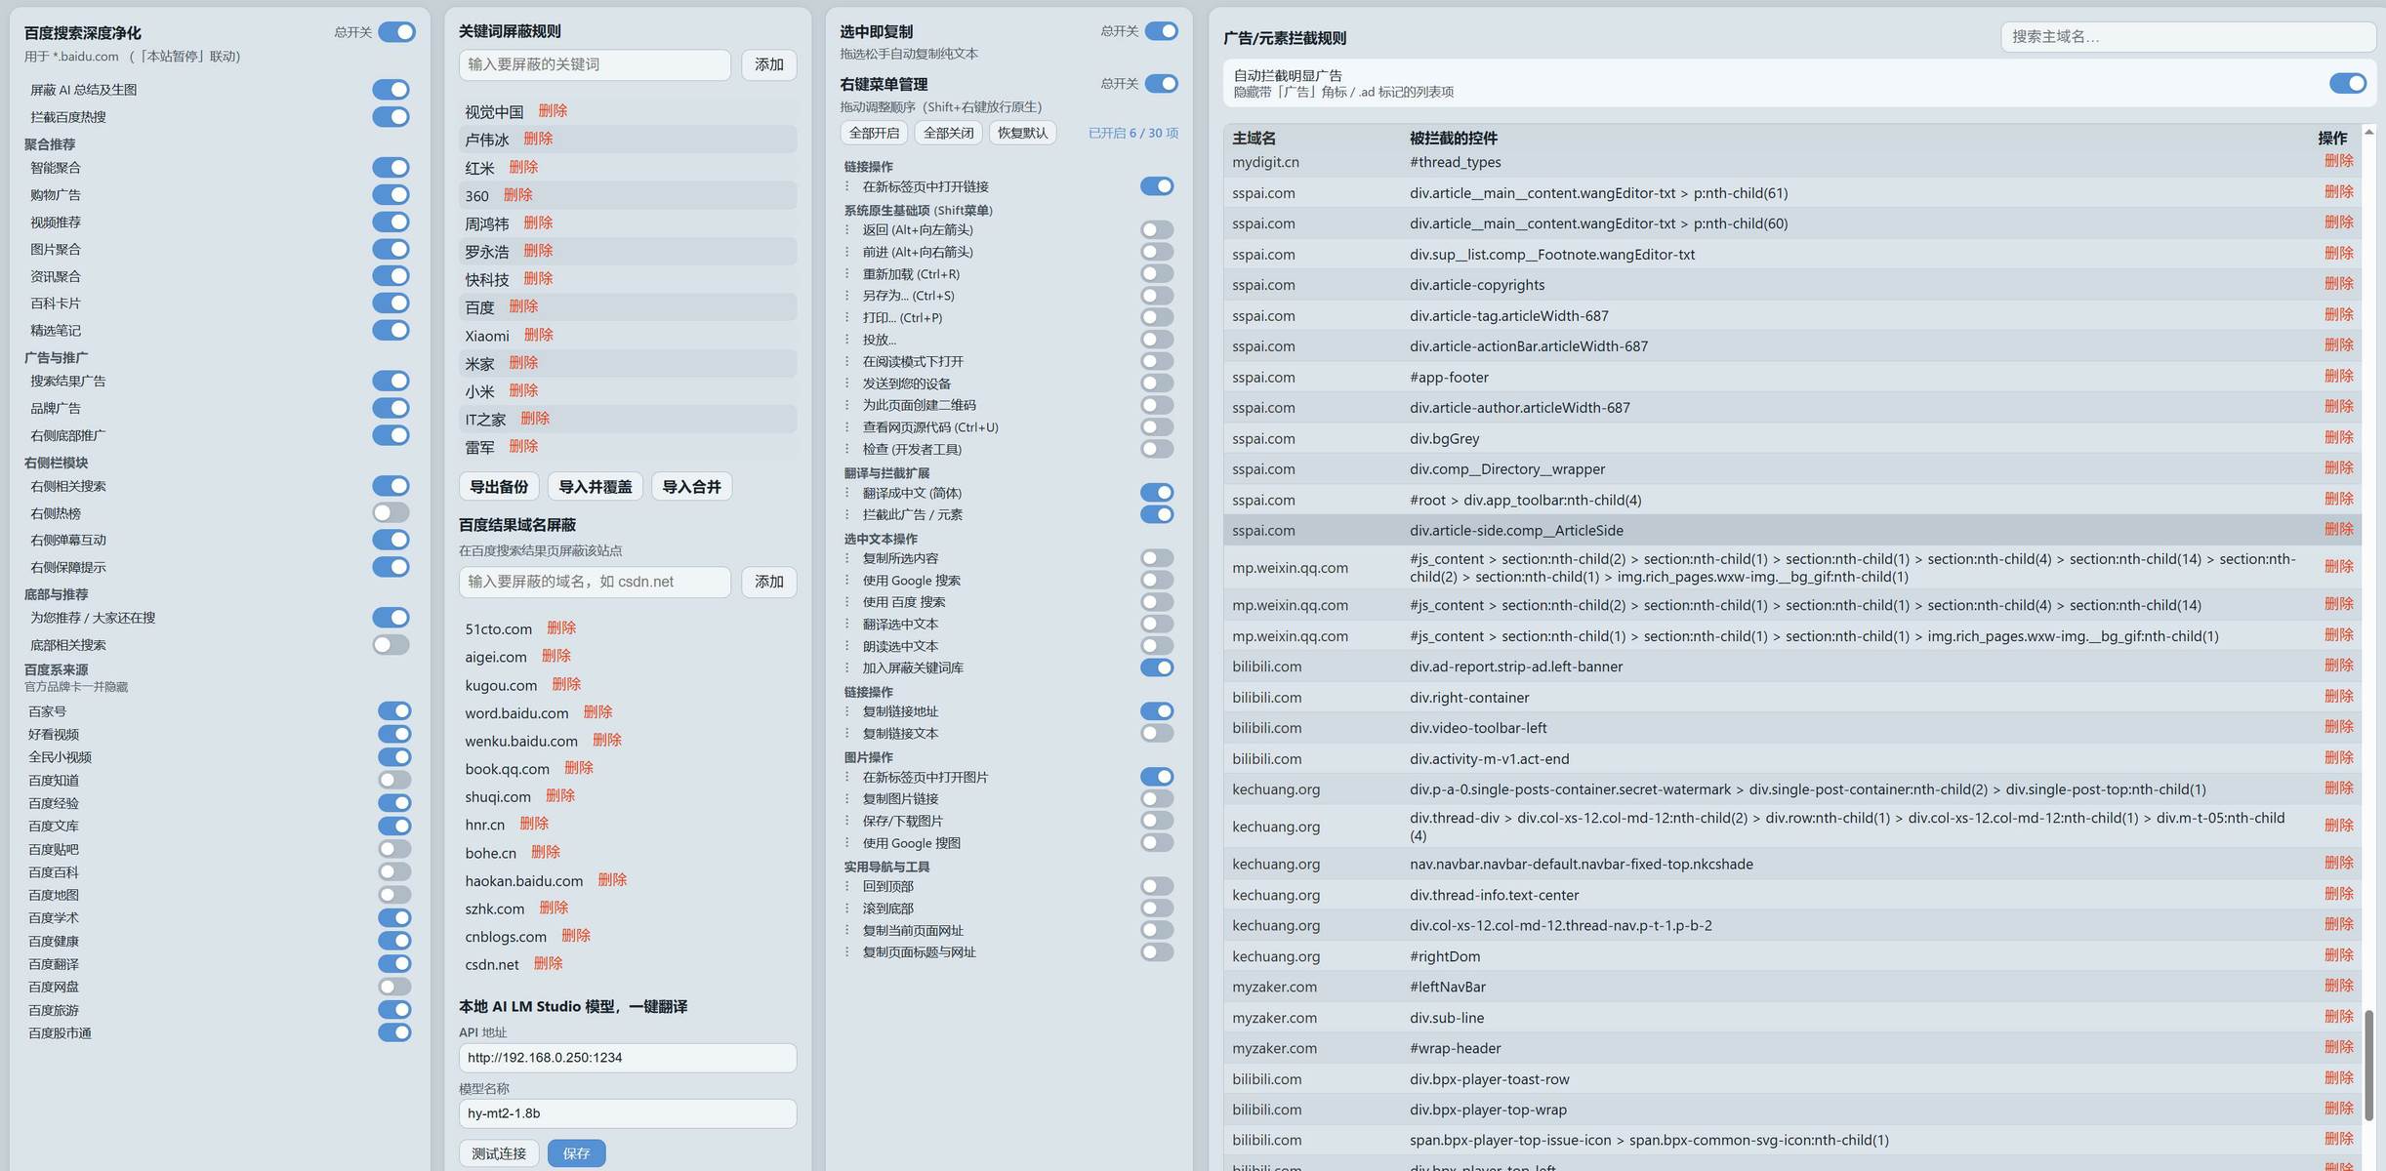2386x1171 pixels.
Task: Focus the 输入要屏蔽的关键词 input field
Action: coord(595,64)
